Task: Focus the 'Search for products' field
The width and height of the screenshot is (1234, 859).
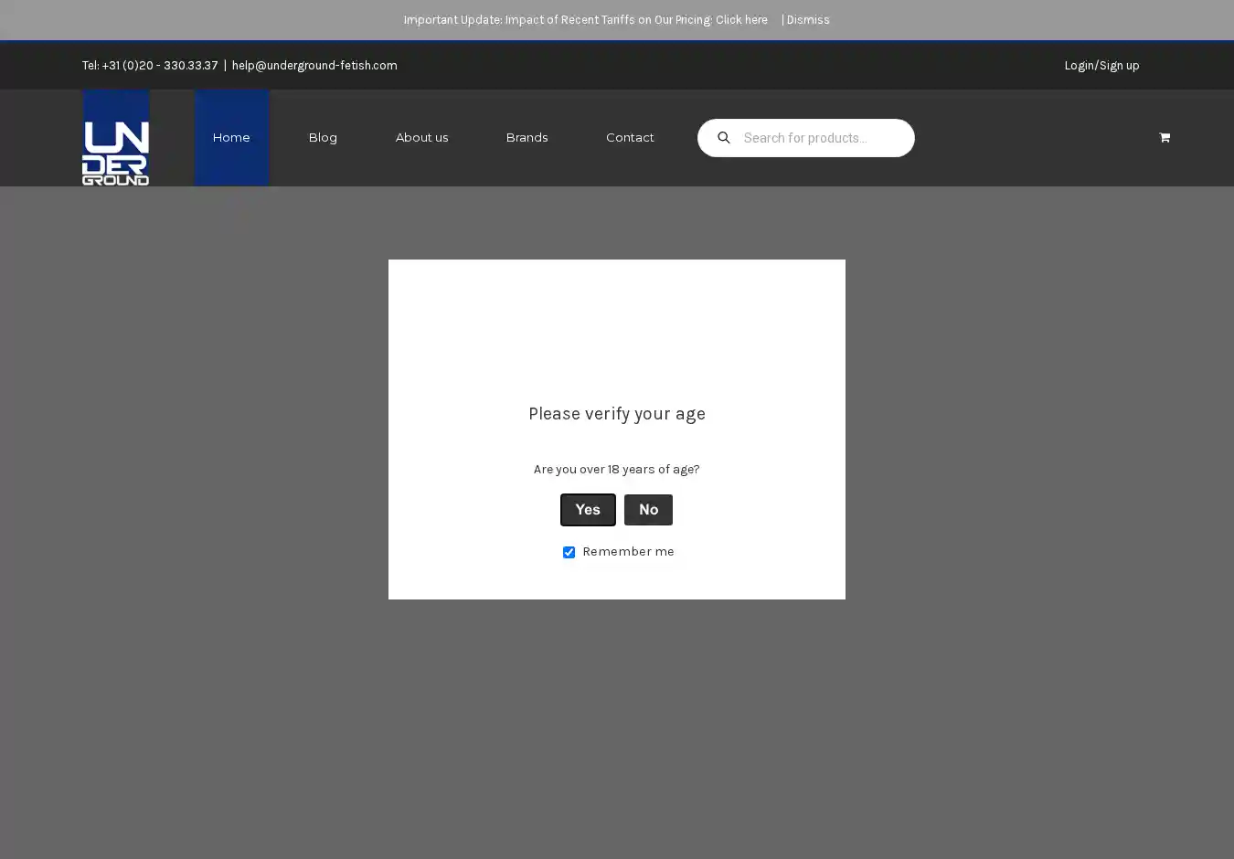Action: 823,138
